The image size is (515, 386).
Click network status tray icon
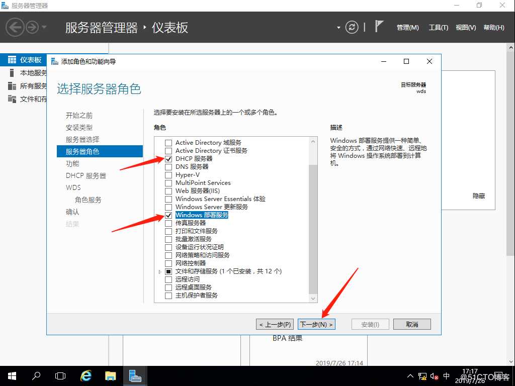[x=422, y=376]
